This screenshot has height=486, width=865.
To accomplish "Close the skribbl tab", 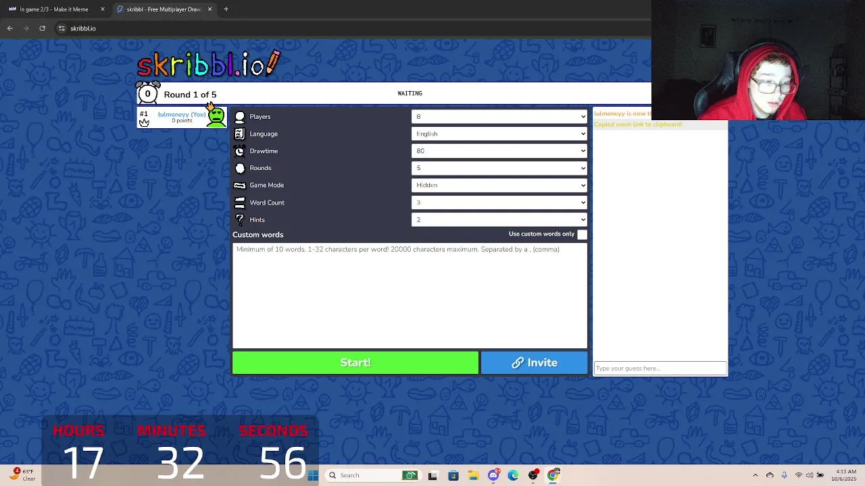I will coord(209,9).
